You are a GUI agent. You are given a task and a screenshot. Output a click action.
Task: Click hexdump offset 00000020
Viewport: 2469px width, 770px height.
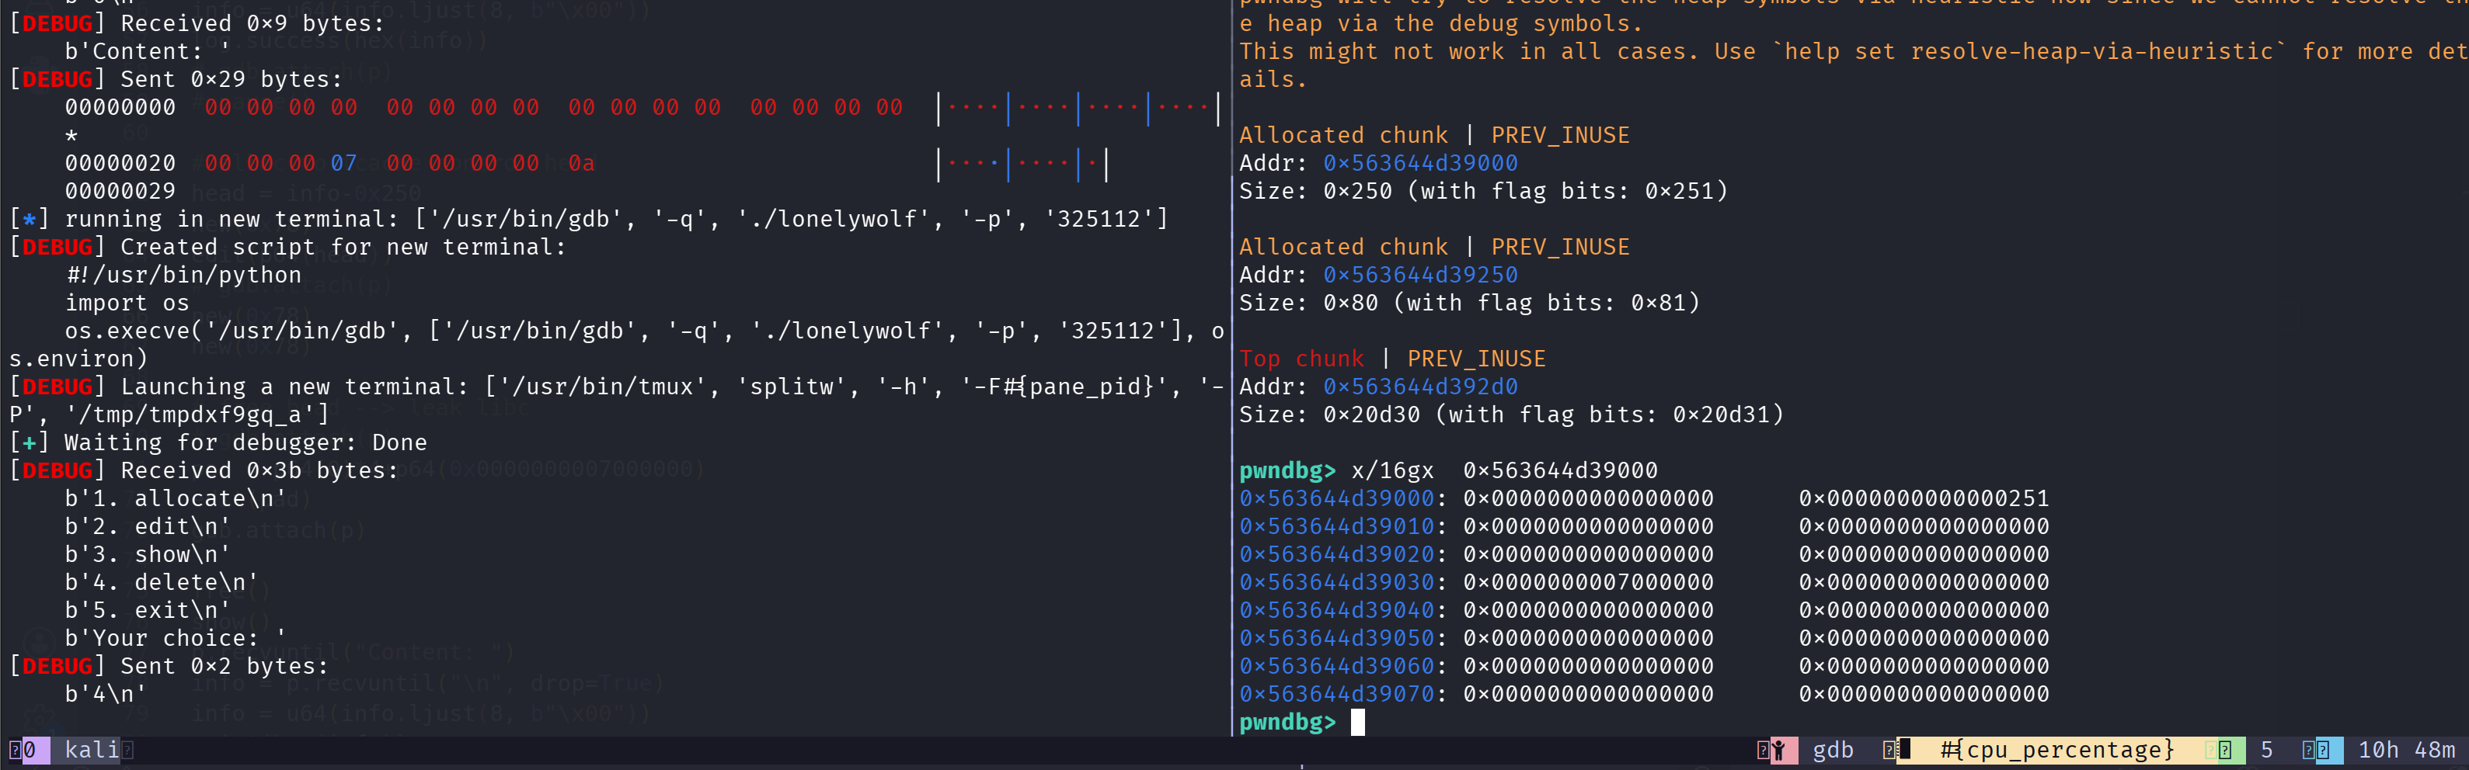click(120, 163)
